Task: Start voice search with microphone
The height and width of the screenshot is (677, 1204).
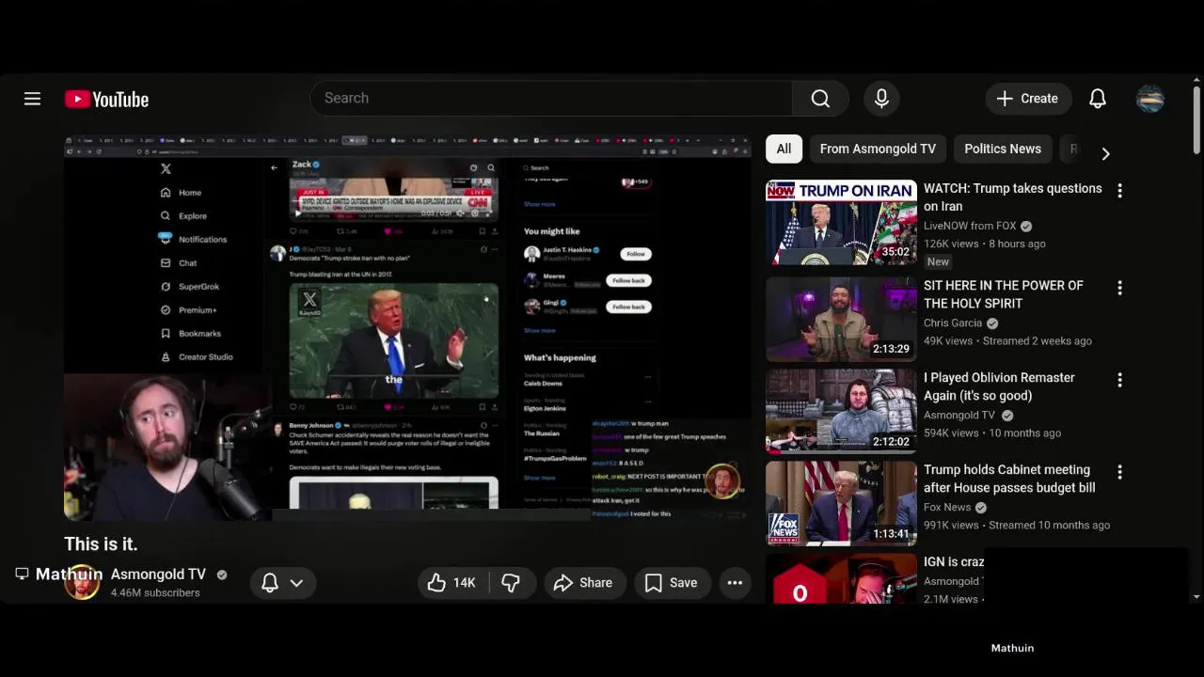Action: tap(881, 99)
